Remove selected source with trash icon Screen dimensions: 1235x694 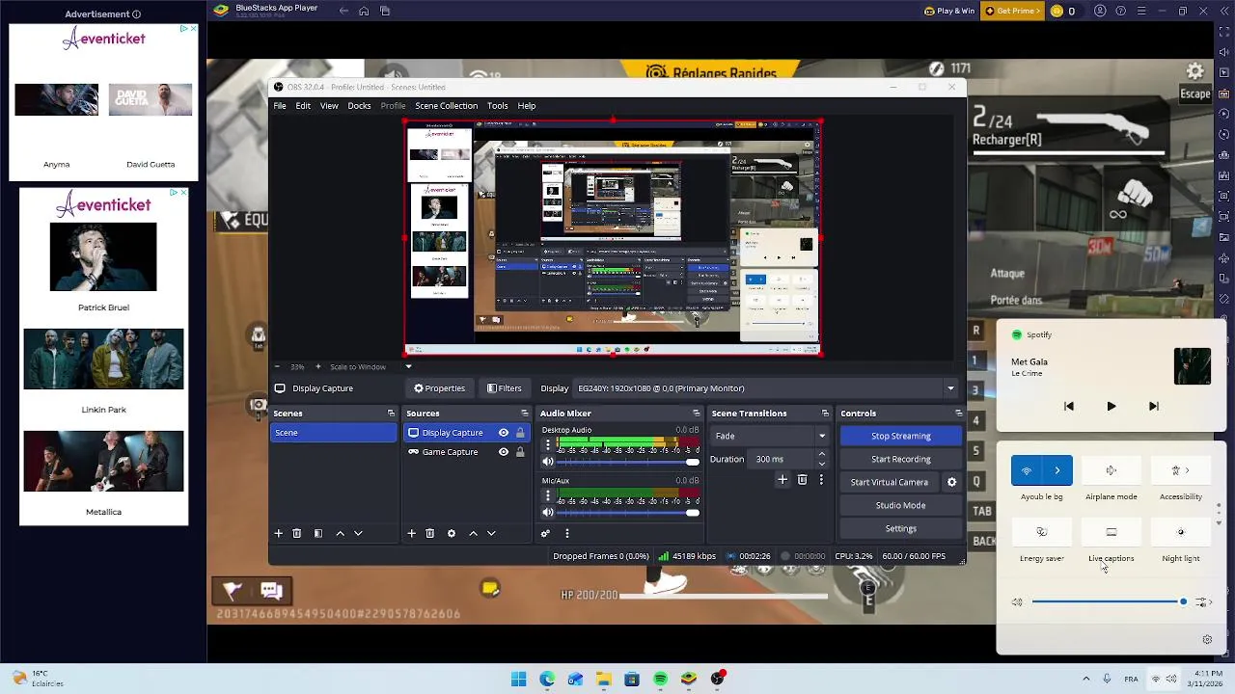(430, 533)
